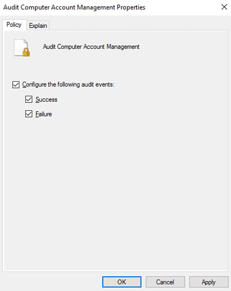This screenshot has width=231, height=291.
Task: Click the 'Failure' label text
Action: [44, 114]
